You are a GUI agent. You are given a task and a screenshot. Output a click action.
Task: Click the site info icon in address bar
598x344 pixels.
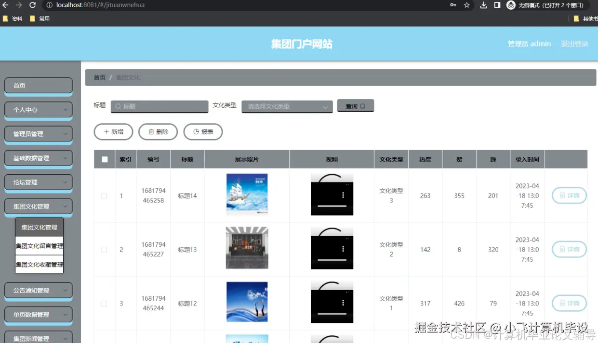pos(50,5)
